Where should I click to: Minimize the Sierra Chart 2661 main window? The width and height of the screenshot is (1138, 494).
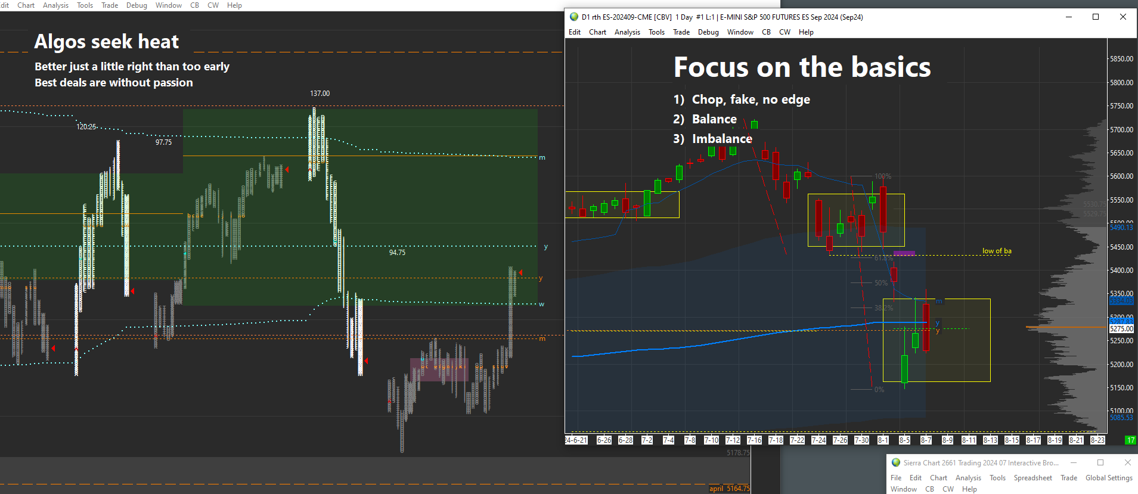coord(1074,462)
